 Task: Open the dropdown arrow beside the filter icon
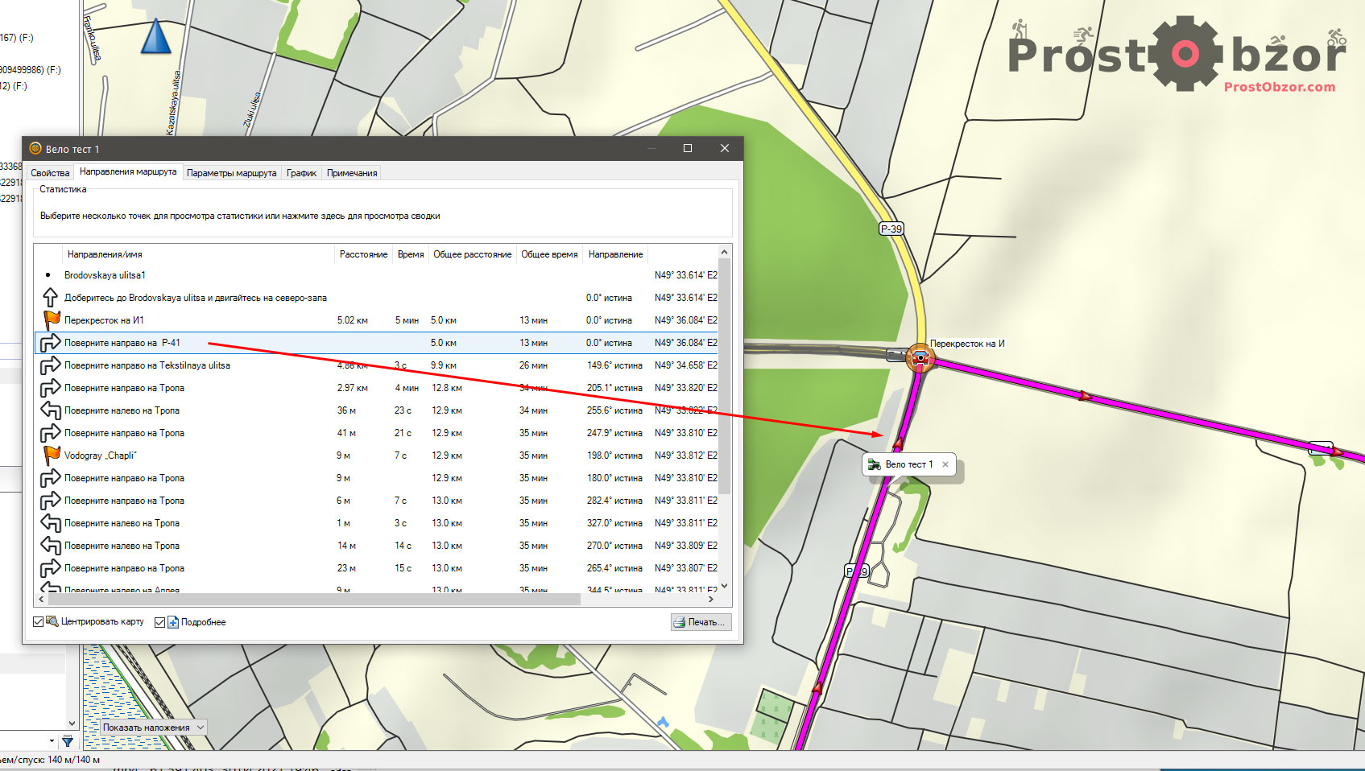pyautogui.click(x=52, y=740)
